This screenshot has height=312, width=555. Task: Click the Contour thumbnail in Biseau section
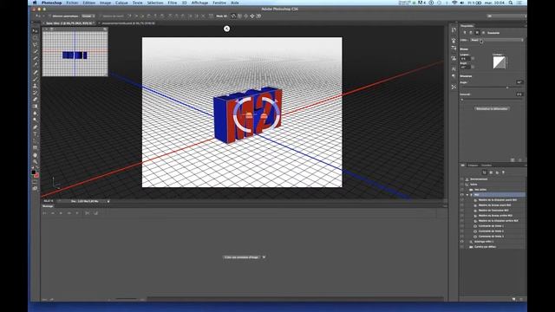coord(499,63)
